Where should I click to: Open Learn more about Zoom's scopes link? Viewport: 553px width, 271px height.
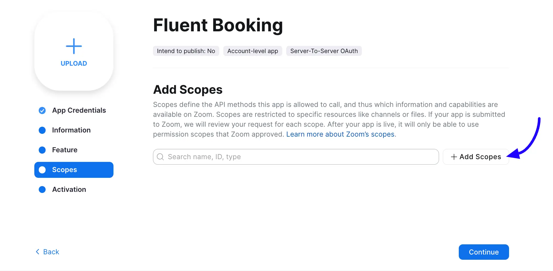click(x=340, y=134)
